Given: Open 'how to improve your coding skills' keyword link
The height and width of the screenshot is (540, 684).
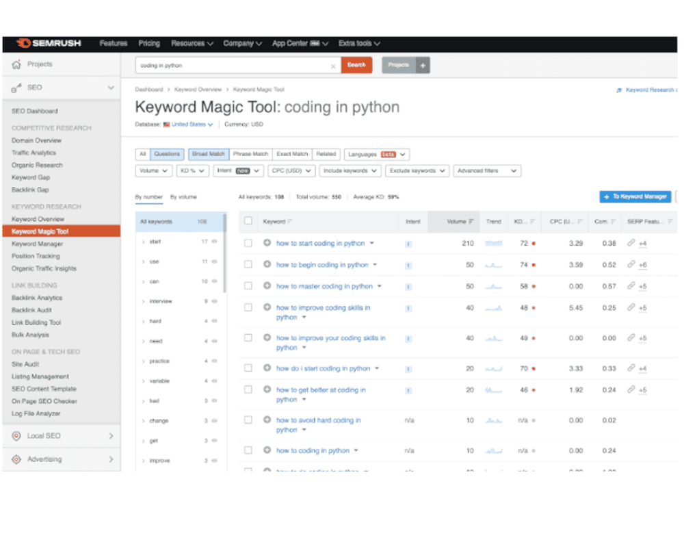Looking at the screenshot, I should [330, 343].
